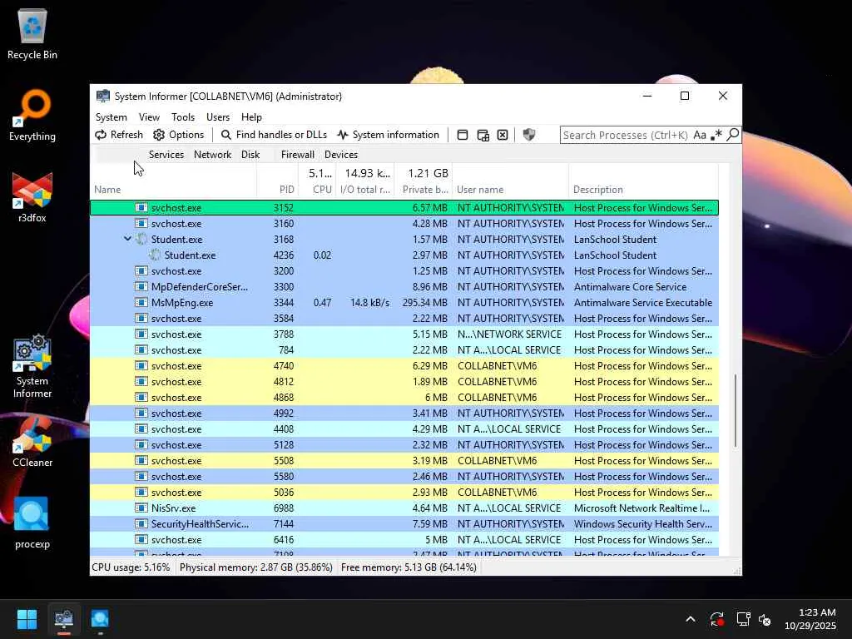Click the Refresh toolbar button
The image size is (852, 639).
[x=119, y=135]
